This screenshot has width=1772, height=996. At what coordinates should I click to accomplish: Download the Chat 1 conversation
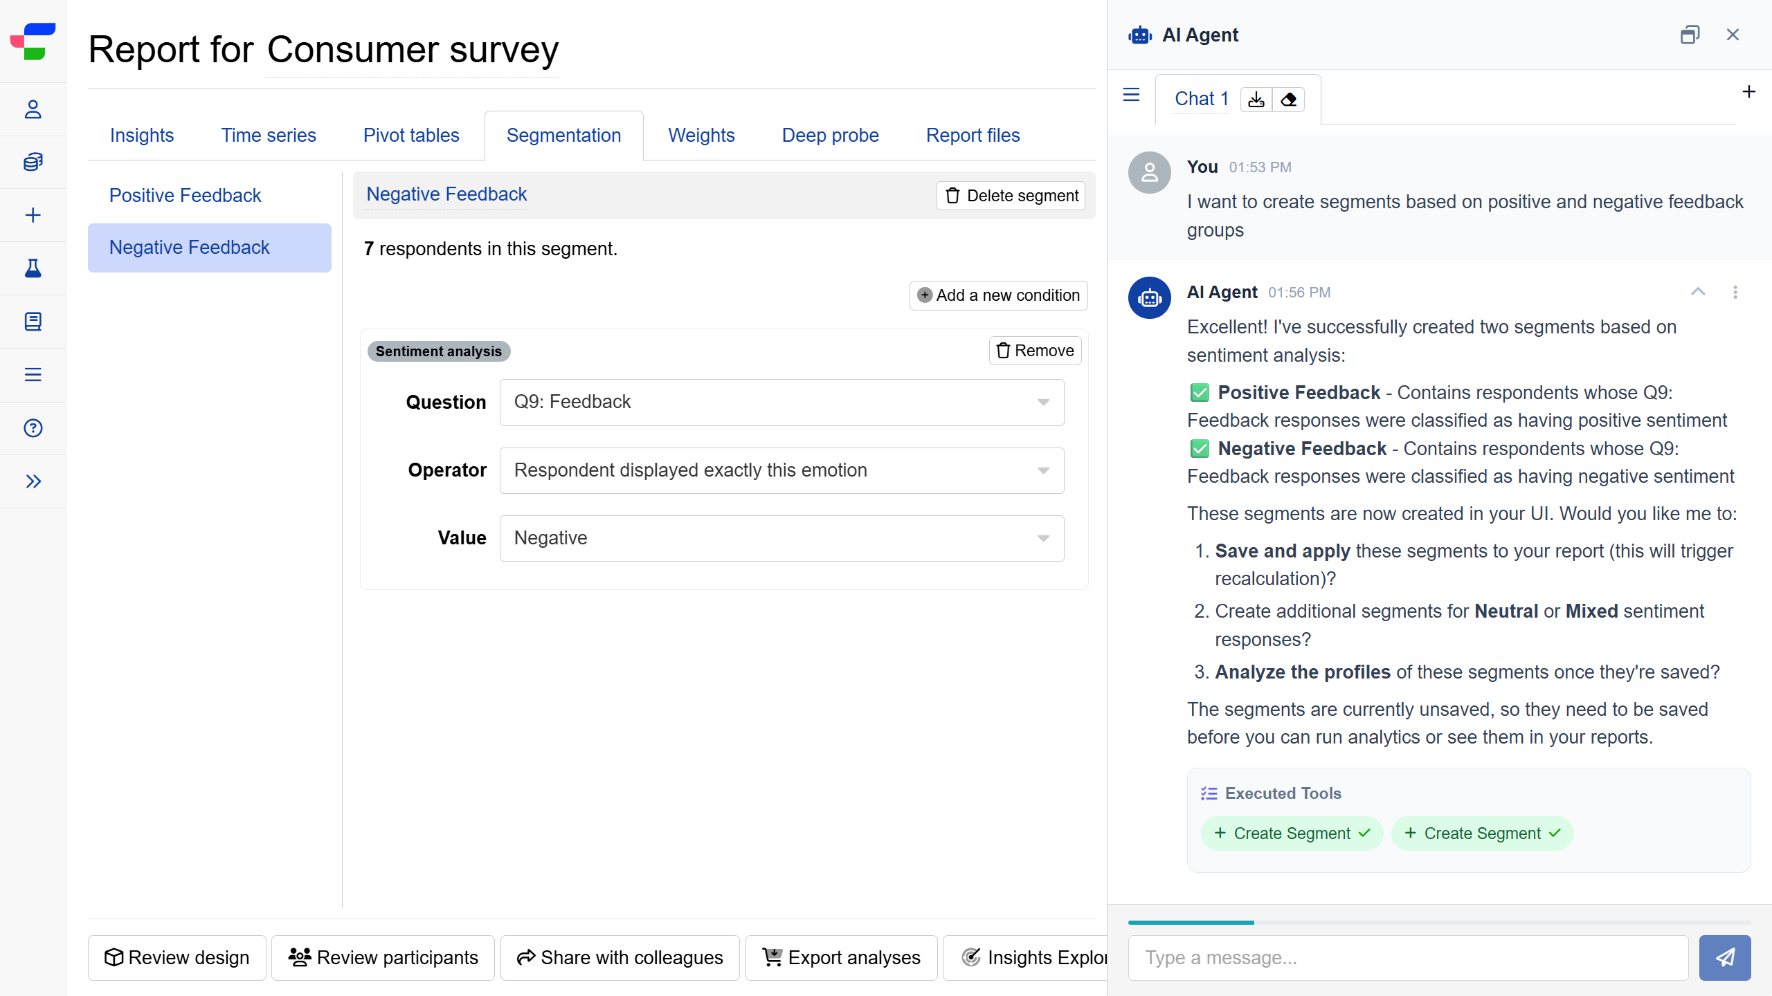click(x=1256, y=100)
